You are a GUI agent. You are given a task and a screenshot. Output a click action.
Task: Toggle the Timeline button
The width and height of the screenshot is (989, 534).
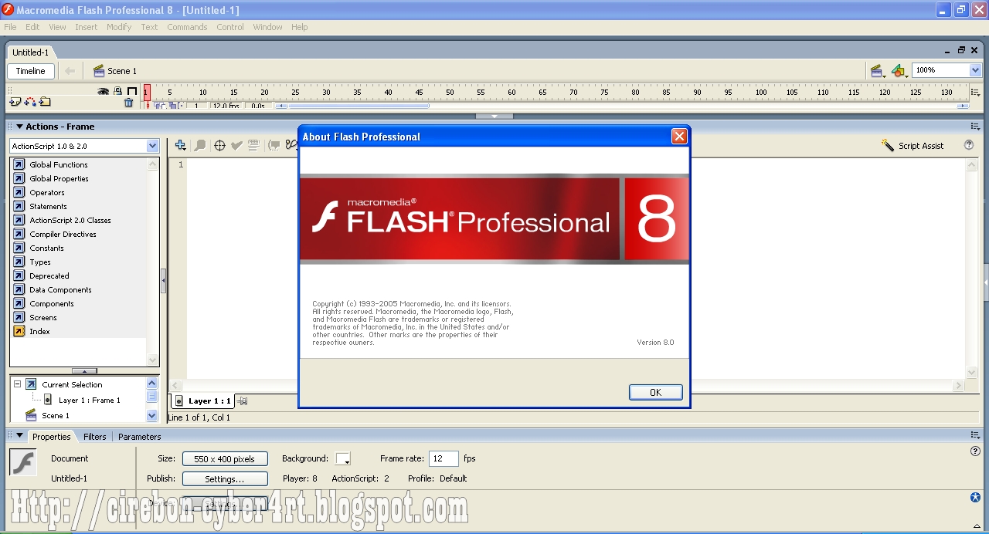coord(31,71)
